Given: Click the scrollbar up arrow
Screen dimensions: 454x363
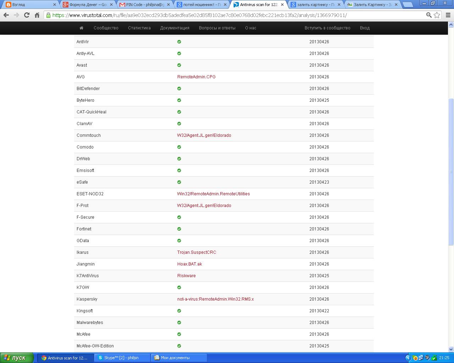Looking at the screenshot, I should [451, 24].
